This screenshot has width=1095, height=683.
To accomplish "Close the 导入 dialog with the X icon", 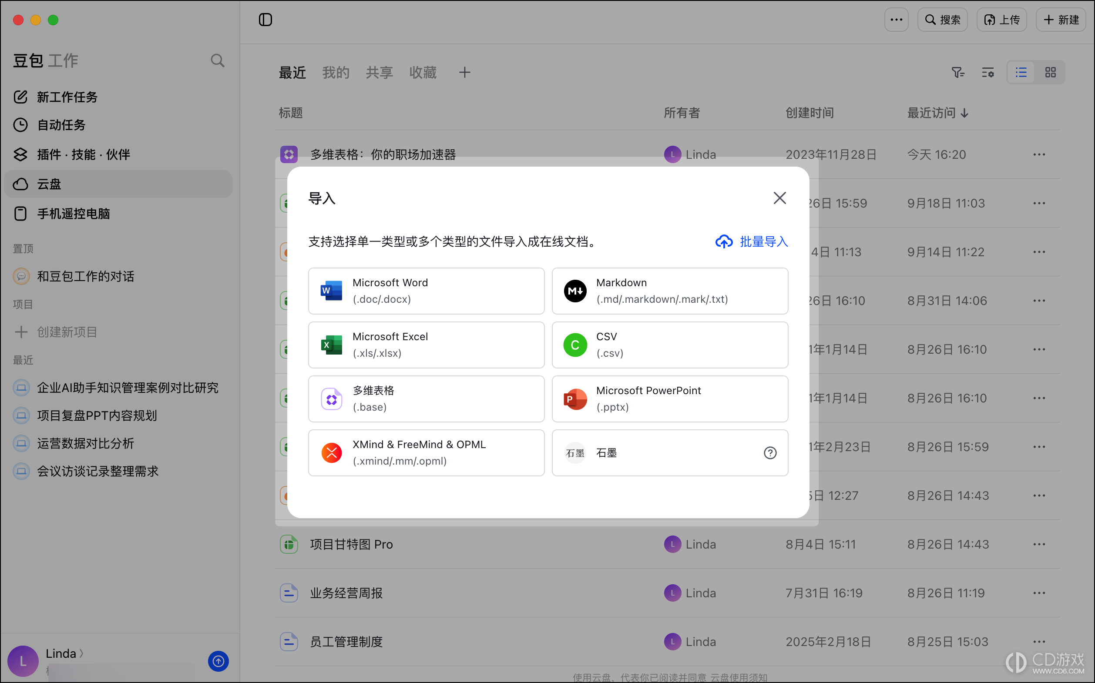I will pos(779,198).
